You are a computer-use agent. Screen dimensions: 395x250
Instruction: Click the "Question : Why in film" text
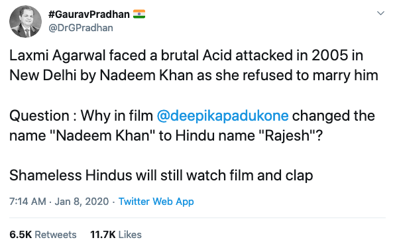81,115
